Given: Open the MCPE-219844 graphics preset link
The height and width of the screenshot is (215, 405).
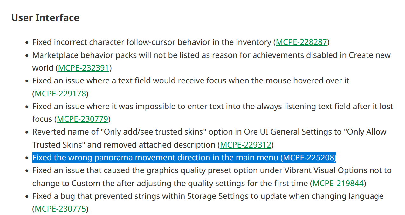Looking at the screenshot, I should coord(338,184).
